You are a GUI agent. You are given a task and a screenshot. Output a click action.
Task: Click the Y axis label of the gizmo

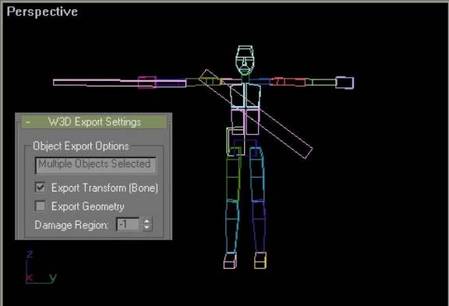(x=53, y=277)
